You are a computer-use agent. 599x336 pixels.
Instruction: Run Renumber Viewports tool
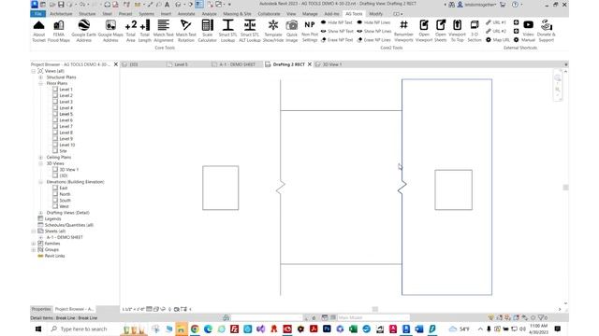(403, 31)
